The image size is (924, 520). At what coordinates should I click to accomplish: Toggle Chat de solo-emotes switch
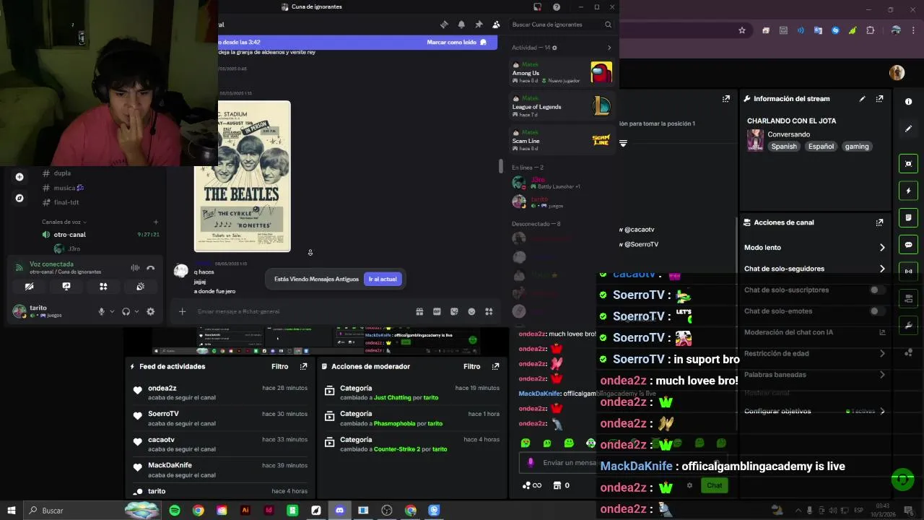coord(876,311)
